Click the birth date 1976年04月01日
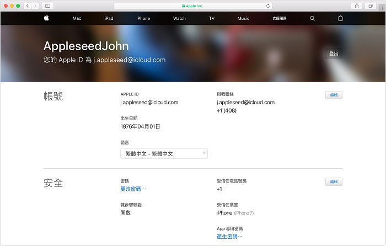This screenshot has height=246, width=386. 140,126
